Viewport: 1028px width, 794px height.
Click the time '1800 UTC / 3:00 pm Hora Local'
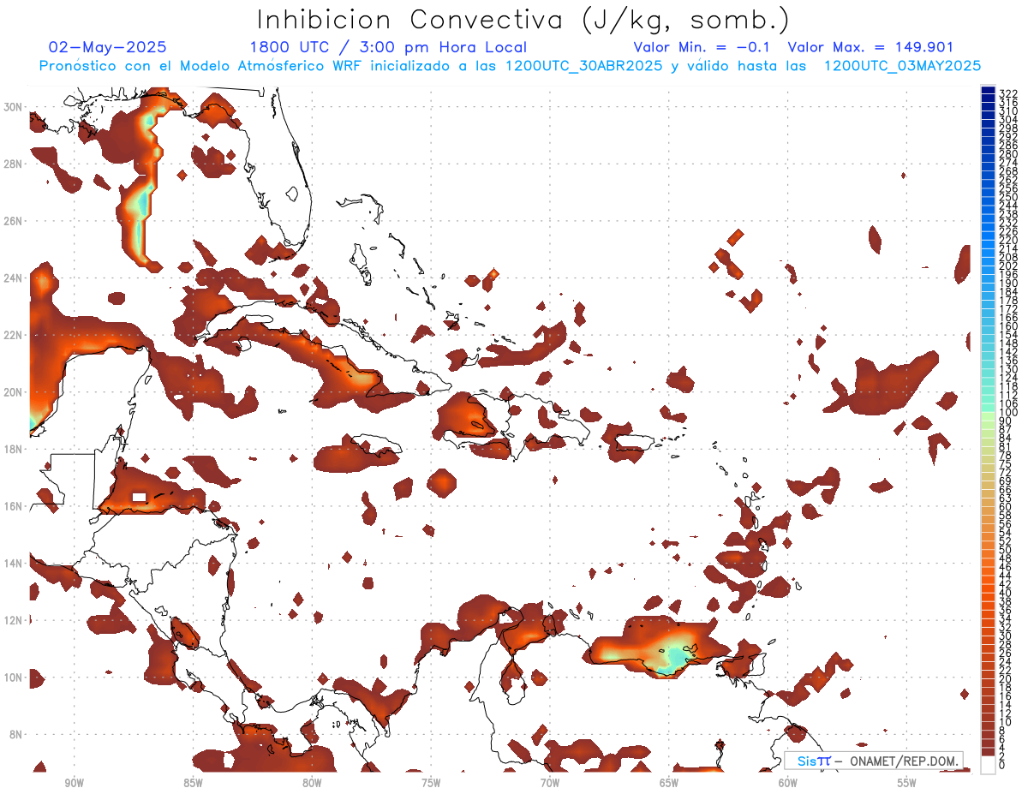click(388, 47)
